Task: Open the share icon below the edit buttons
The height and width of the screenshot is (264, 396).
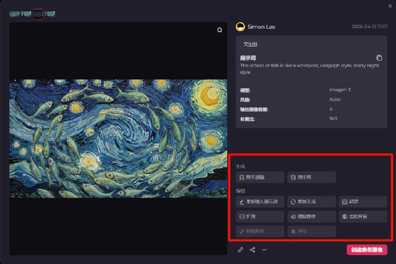Action: point(252,250)
